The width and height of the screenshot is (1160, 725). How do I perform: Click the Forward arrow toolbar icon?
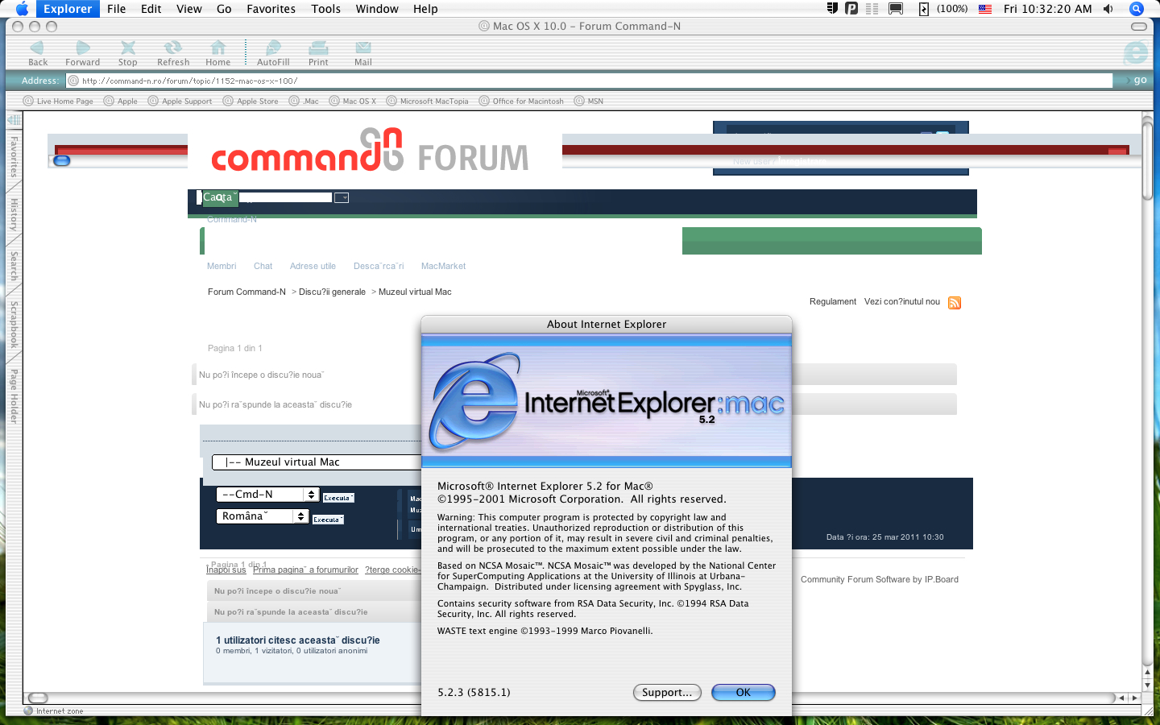point(83,48)
